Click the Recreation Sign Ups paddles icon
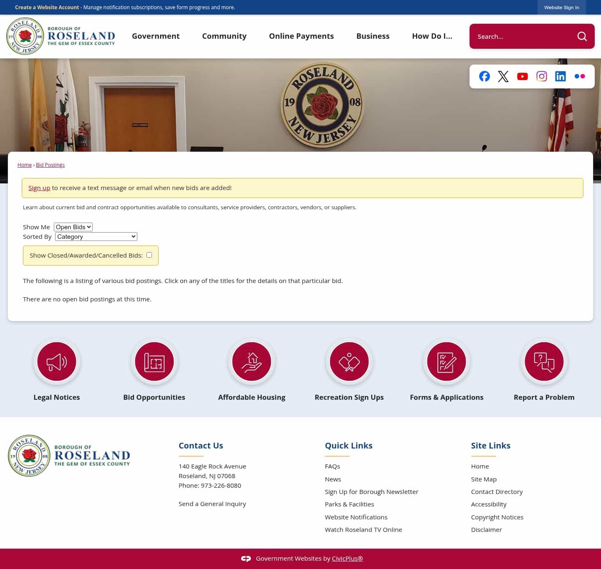Screen dimensions: 601x569 point(349,361)
